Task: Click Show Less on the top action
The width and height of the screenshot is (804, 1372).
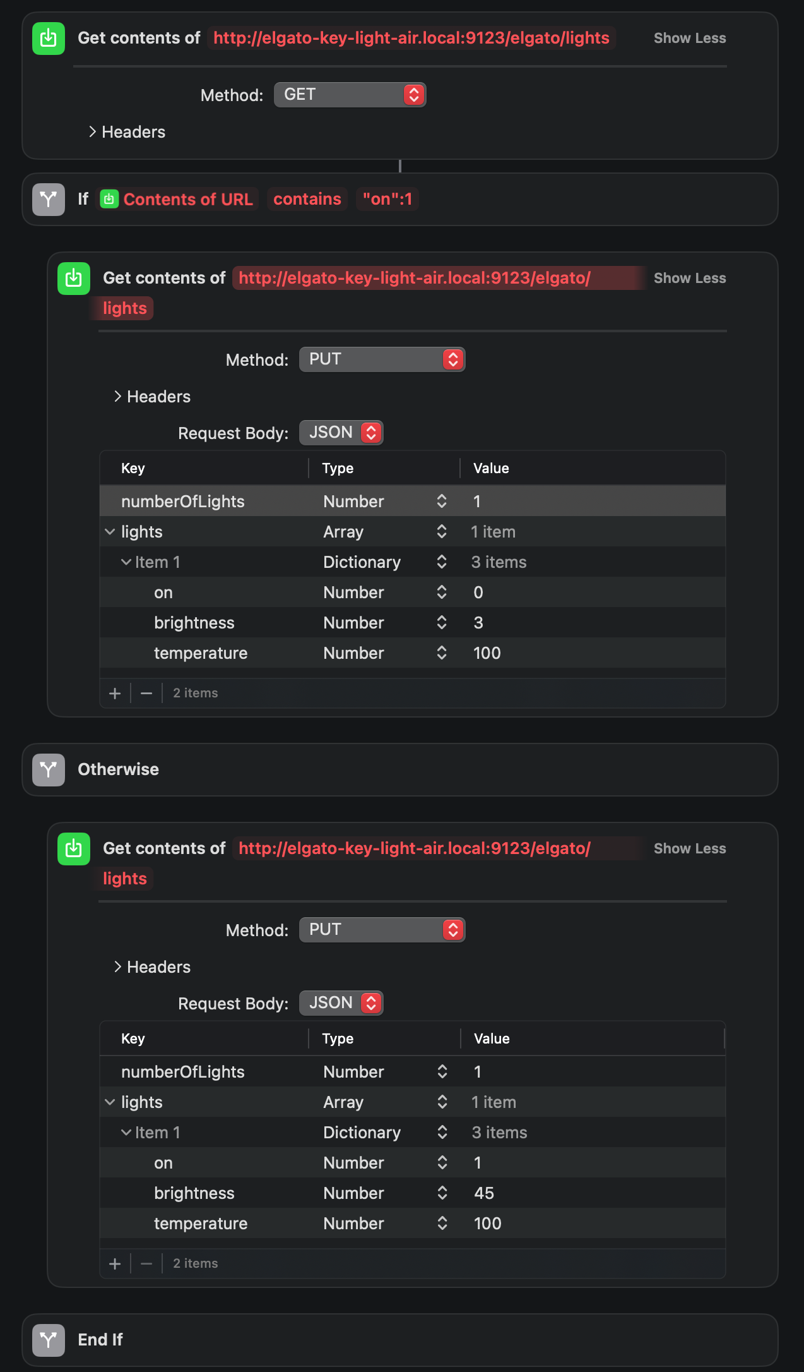Action: 689,39
